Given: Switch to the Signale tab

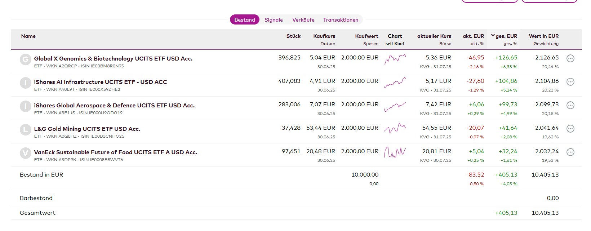Looking at the screenshot, I should (274, 20).
